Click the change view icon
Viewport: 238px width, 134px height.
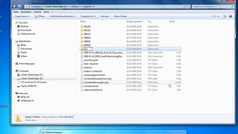pos(215,16)
